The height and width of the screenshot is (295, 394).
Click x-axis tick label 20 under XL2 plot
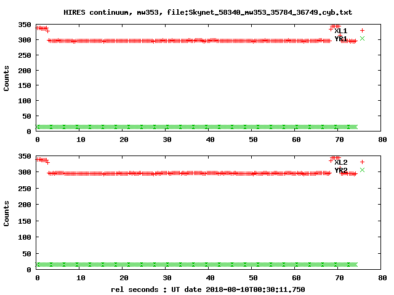tap(124, 278)
